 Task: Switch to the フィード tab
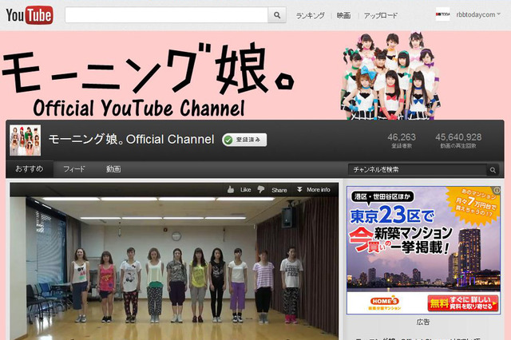(x=74, y=169)
